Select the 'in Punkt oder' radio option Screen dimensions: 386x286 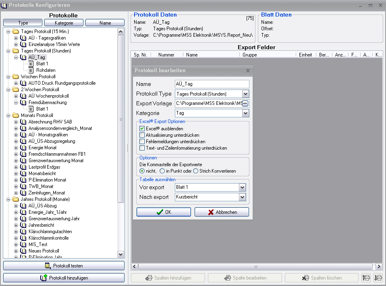(162, 171)
